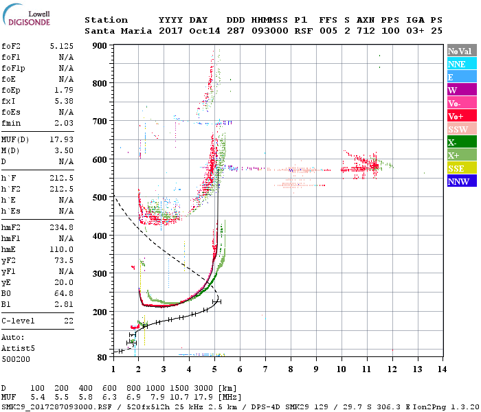Image resolution: width=481 pixels, height=412 pixels.
Task: Click the 500200 code below Artist5
Action: (16, 359)
